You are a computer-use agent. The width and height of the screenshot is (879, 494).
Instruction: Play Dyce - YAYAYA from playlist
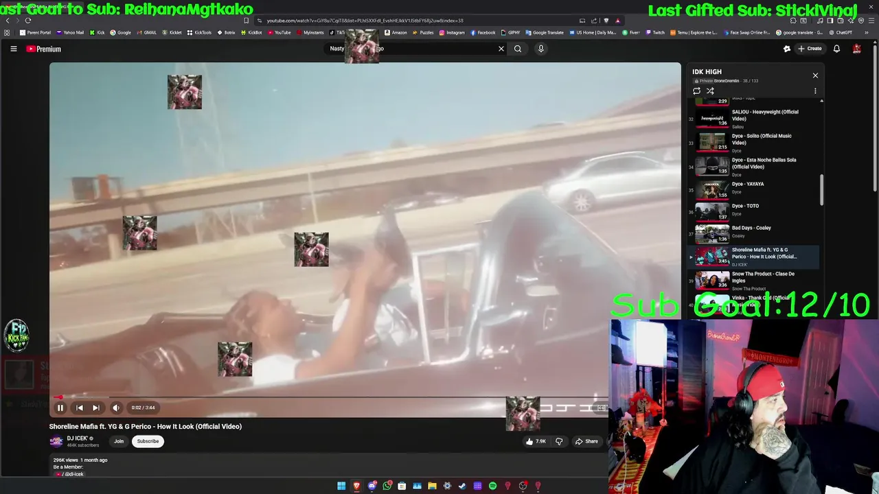coord(753,189)
